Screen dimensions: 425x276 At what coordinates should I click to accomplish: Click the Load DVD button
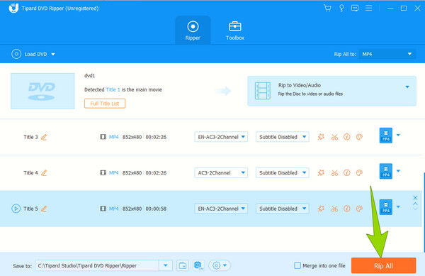(x=29, y=54)
